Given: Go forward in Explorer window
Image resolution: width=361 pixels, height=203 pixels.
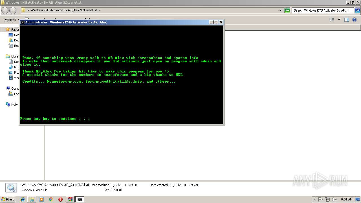Looking at the screenshot, I should tap(13, 10).
